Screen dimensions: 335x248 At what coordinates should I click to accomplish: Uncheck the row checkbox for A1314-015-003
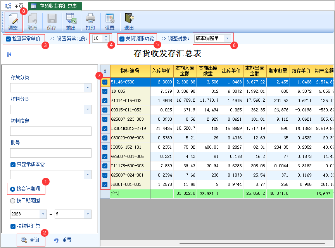point(105,101)
